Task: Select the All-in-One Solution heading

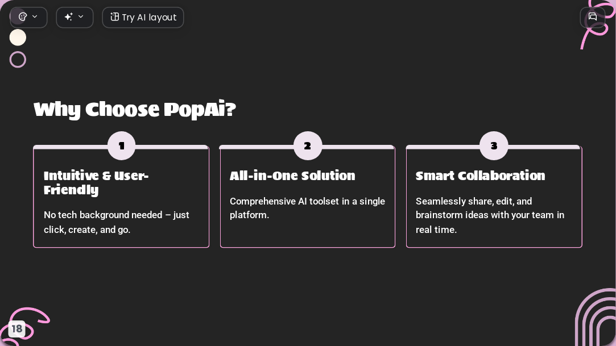Action: (x=292, y=176)
